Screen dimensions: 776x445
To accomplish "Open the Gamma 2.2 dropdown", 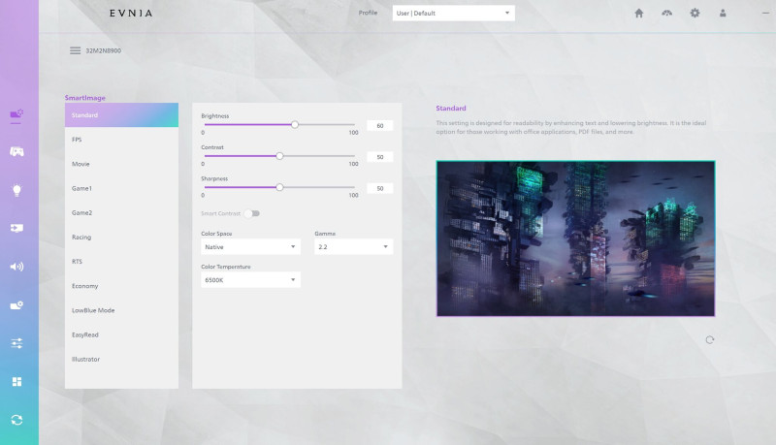I will [353, 246].
